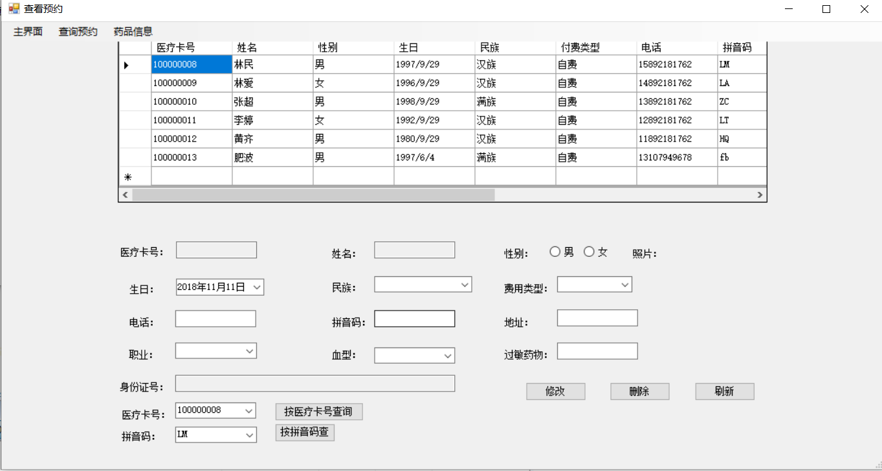
Task: Expand the 职业 combo box
Action: pyautogui.click(x=250, y=351)
